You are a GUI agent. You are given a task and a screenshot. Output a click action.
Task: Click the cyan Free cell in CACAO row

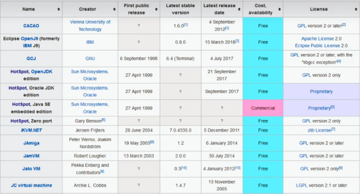263,26
